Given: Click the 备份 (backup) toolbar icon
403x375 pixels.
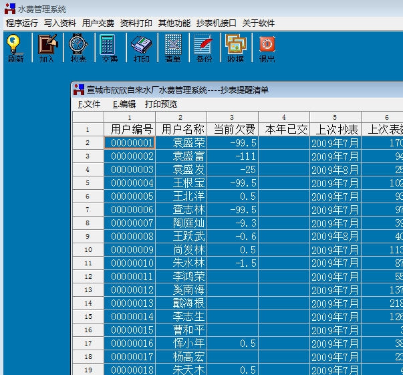Looking at the screenshot, I should coord(204,47).
